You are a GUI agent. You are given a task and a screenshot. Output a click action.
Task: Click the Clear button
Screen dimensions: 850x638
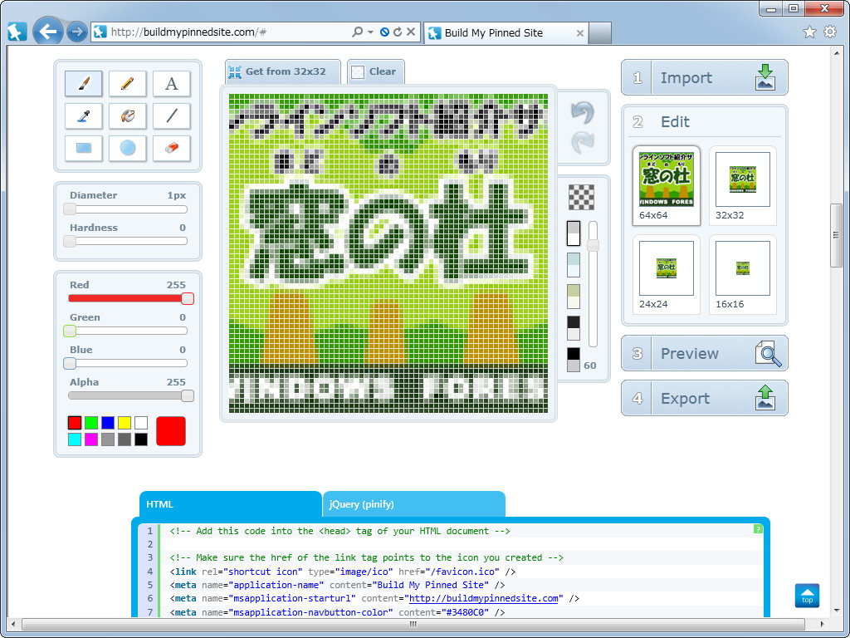(x=375, y=71)
